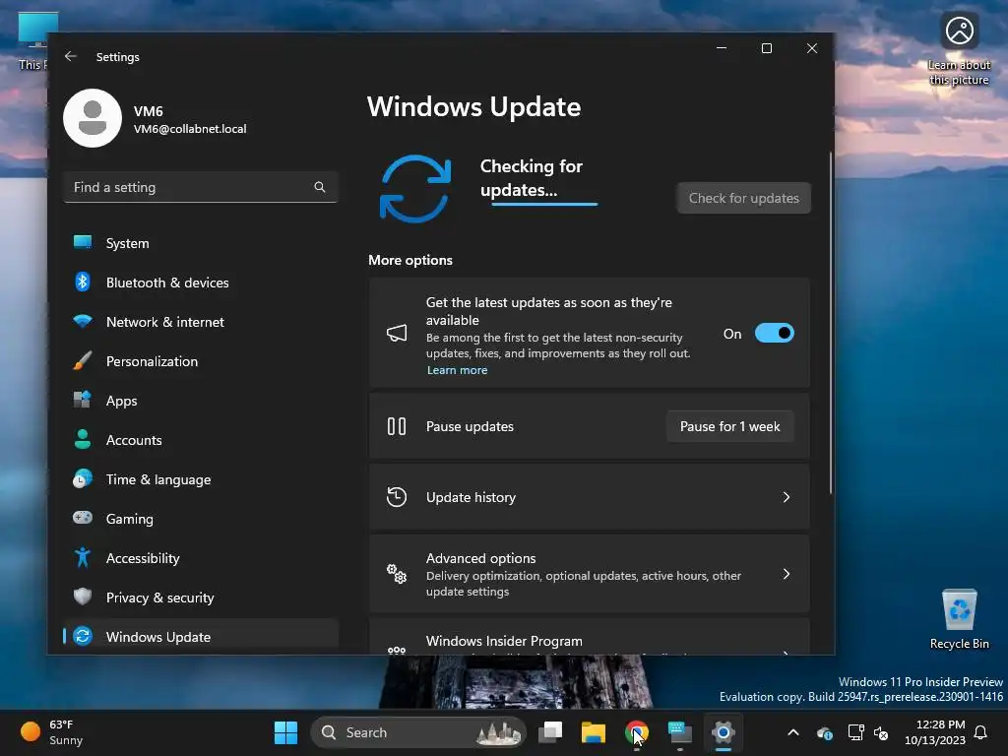Click Pause for 1 week button
Screen dimensions: 1008x756
coord(729,426)
